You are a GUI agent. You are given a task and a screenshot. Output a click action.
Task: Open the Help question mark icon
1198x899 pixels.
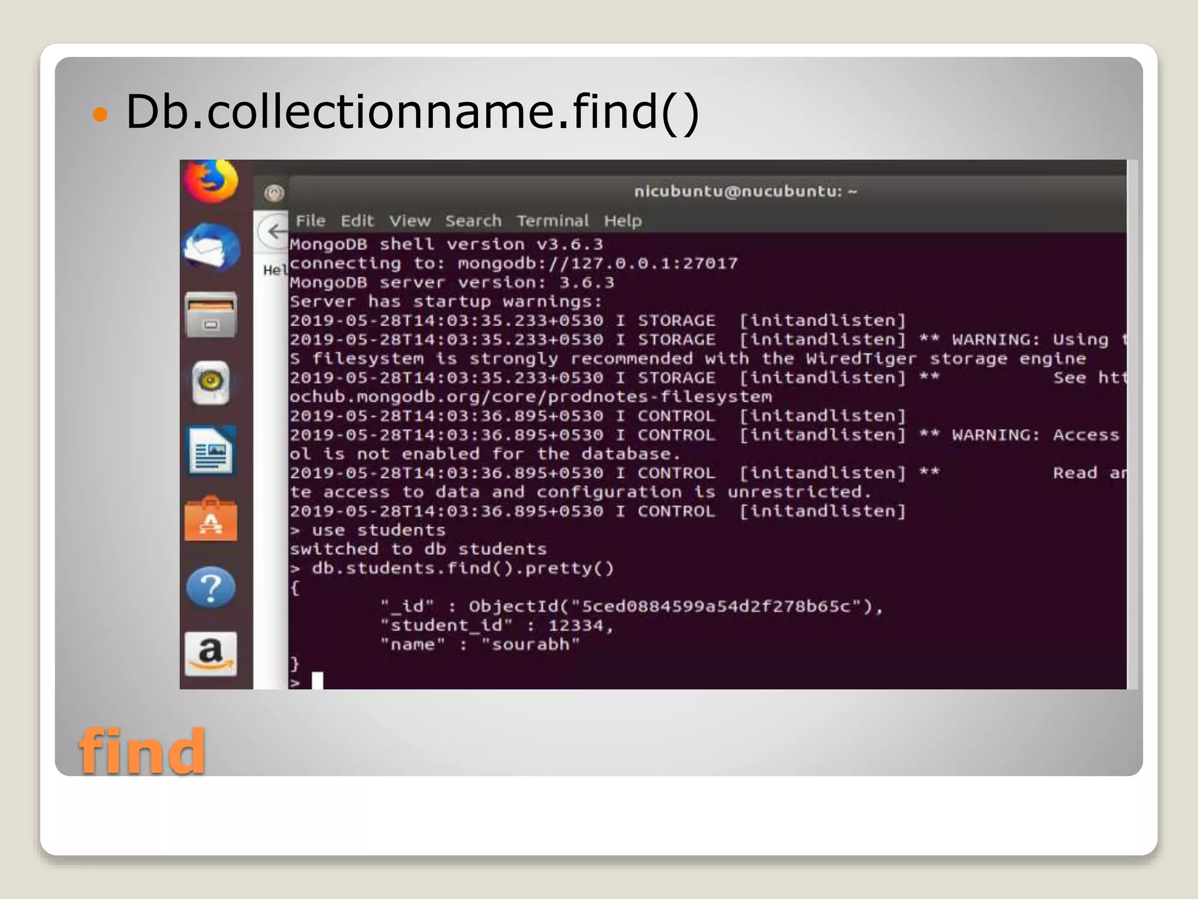(211, 587)
